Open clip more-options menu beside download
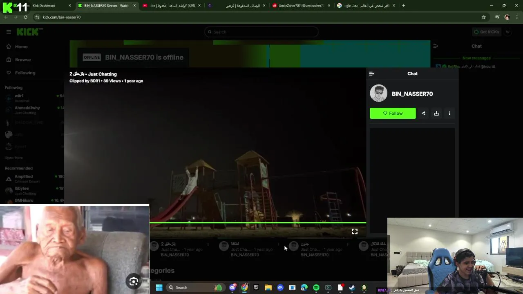 point(449,114)
